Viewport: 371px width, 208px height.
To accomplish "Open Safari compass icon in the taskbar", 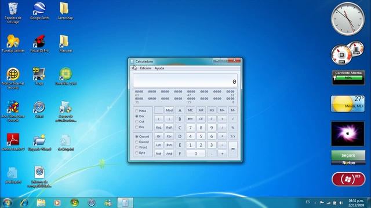I will point(92,203).
